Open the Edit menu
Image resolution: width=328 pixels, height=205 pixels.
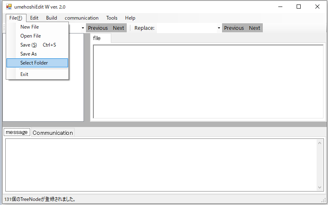[34, 18]
